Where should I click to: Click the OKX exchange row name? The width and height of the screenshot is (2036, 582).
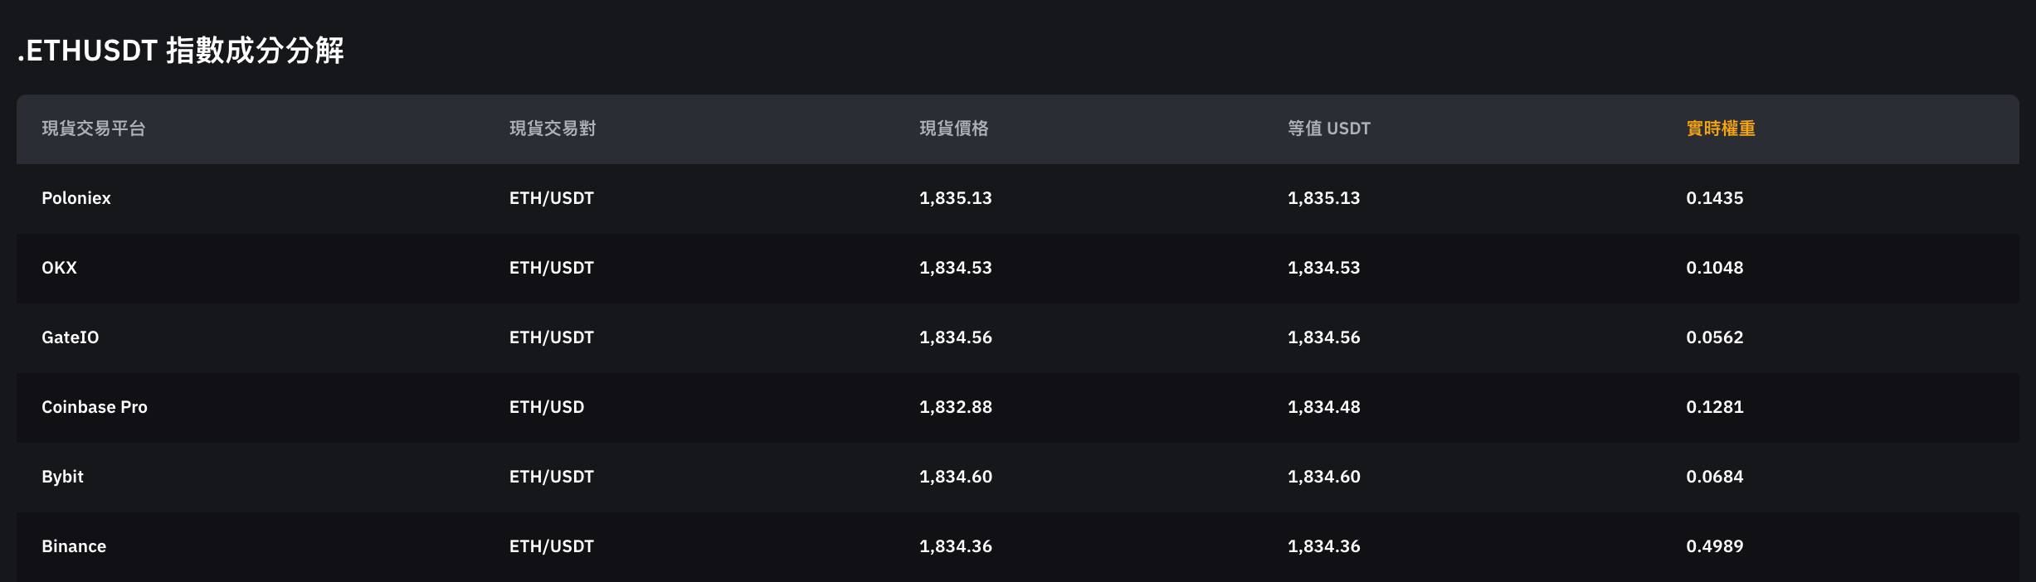pos(59,268)
